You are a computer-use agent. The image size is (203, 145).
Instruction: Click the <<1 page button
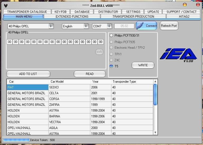pyautogui.click(x=99, y=52)
